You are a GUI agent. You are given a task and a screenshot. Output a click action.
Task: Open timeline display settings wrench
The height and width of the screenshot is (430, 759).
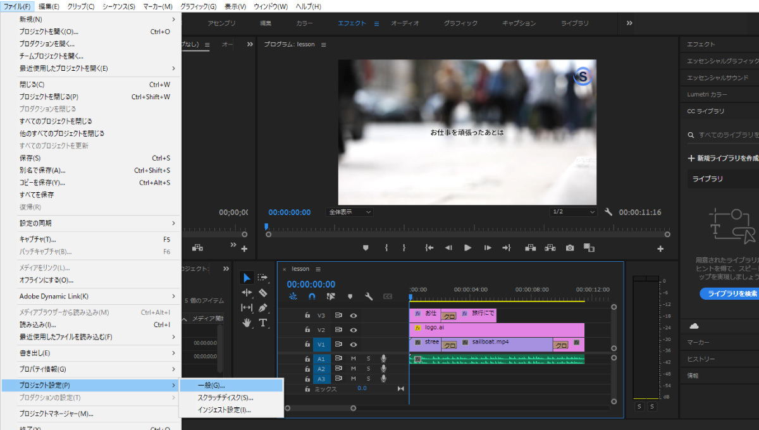(x=369, y=296)
